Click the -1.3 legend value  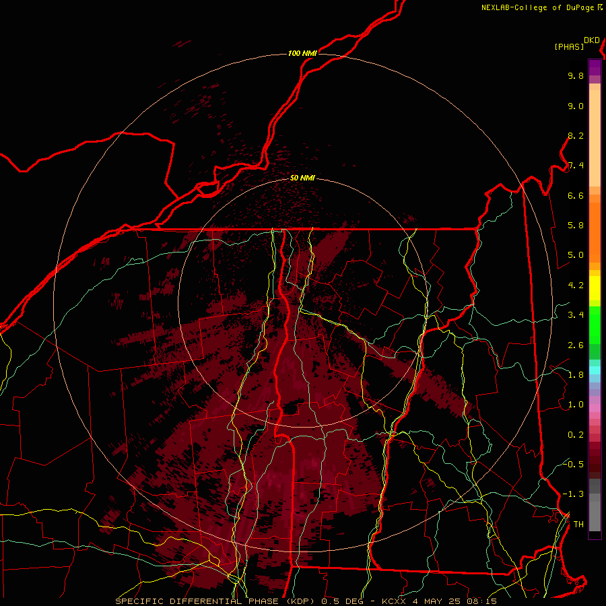click(x=573, y=494)
